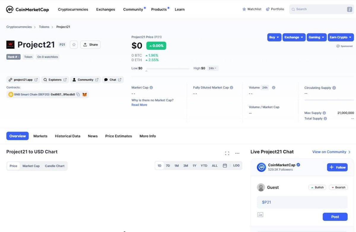Open the Watchlist from the header

click(252, 9)
